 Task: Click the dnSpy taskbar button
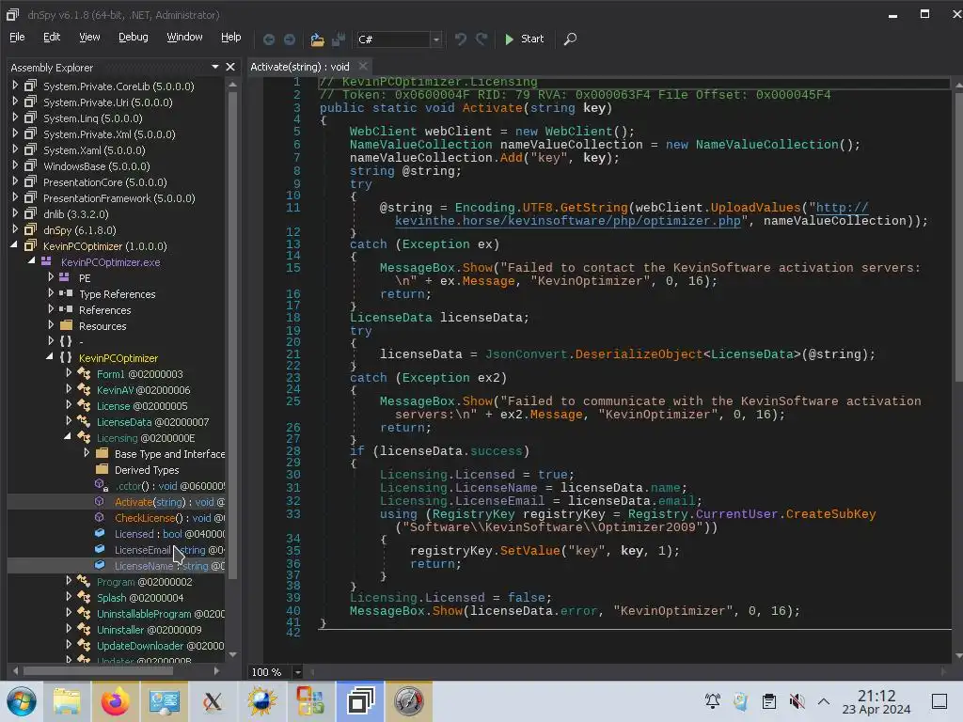[360, 701]
